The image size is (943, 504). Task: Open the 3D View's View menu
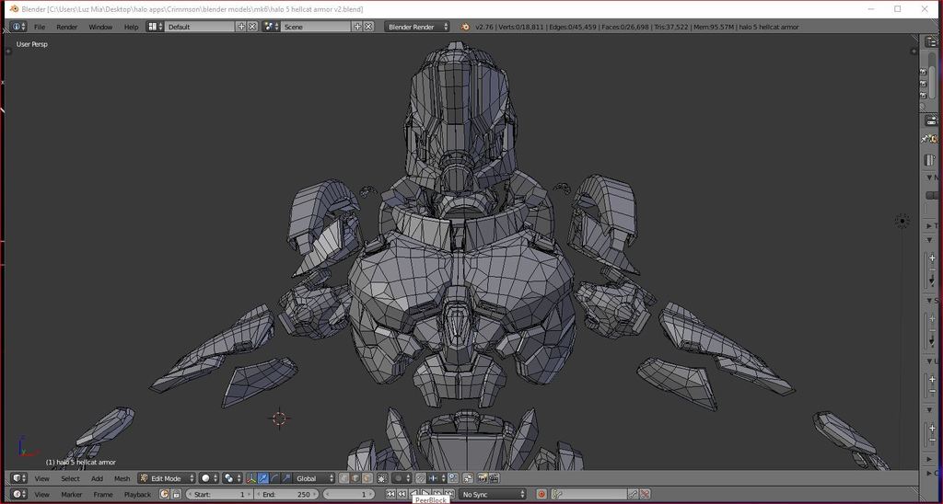pyautogui.click(x=42, y=479)
